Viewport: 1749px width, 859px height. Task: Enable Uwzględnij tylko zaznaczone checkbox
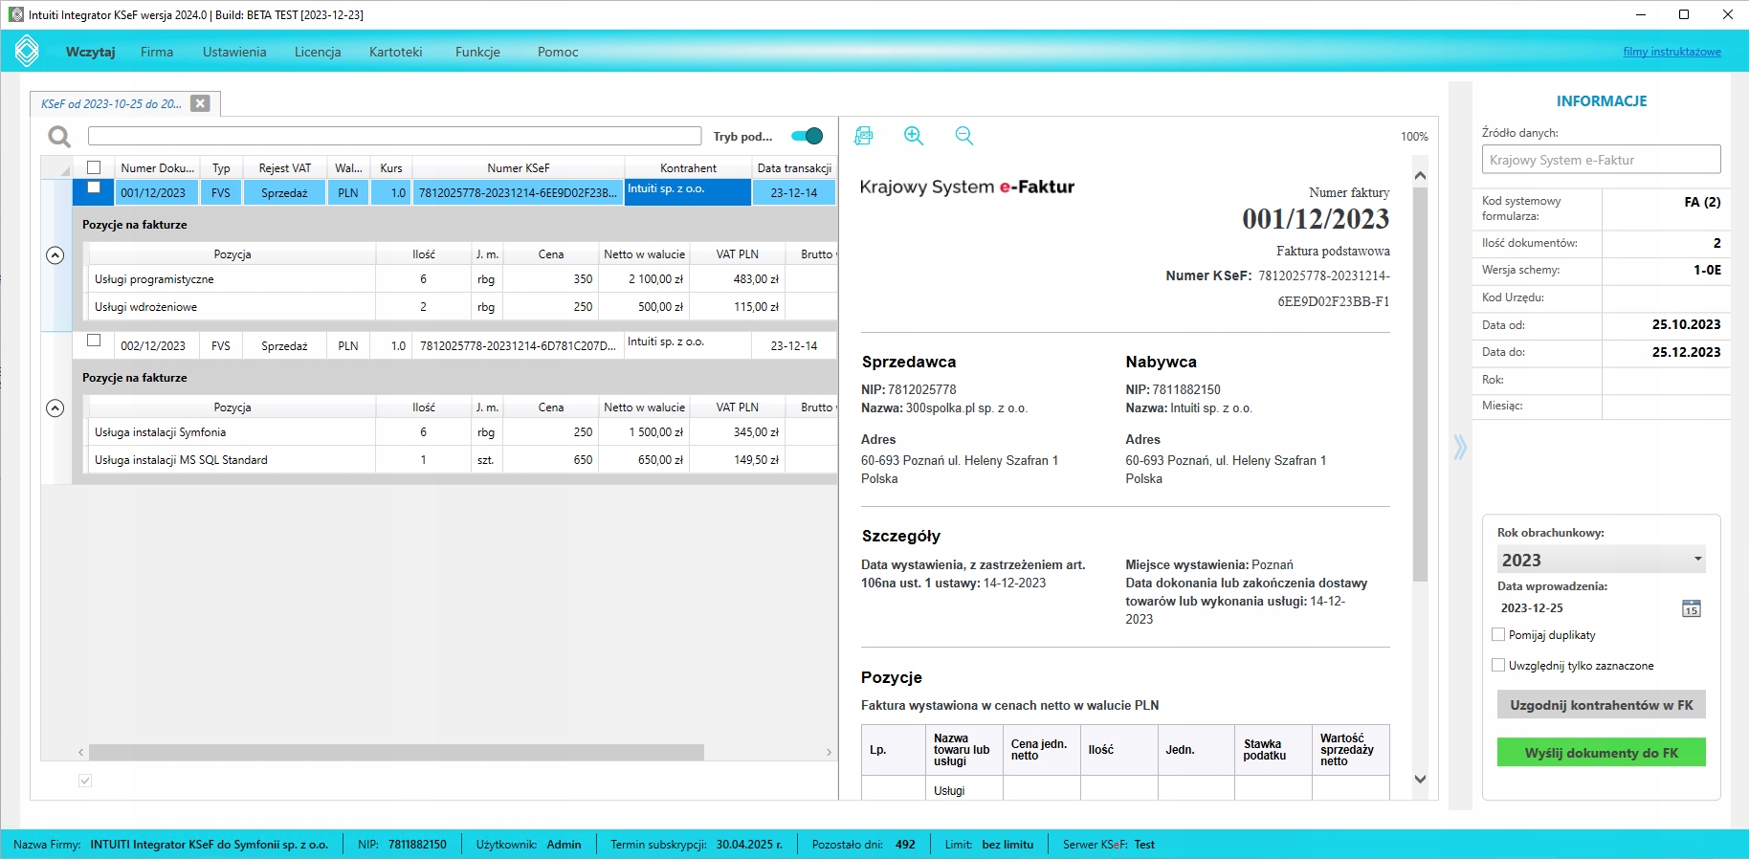1498,665
